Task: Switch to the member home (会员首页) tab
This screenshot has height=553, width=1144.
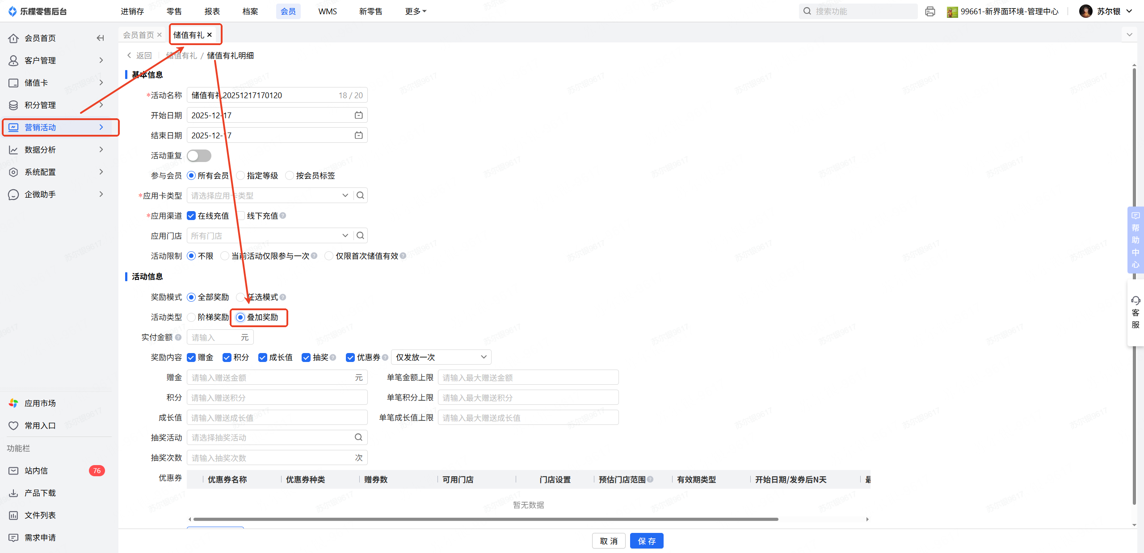Action: click(139, 35)
